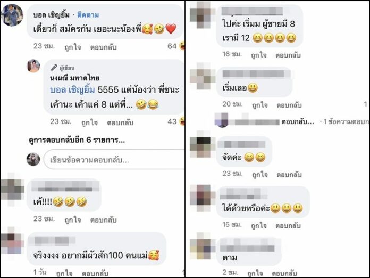Click reaction emoji beside count 64

[x=182, y=46]
